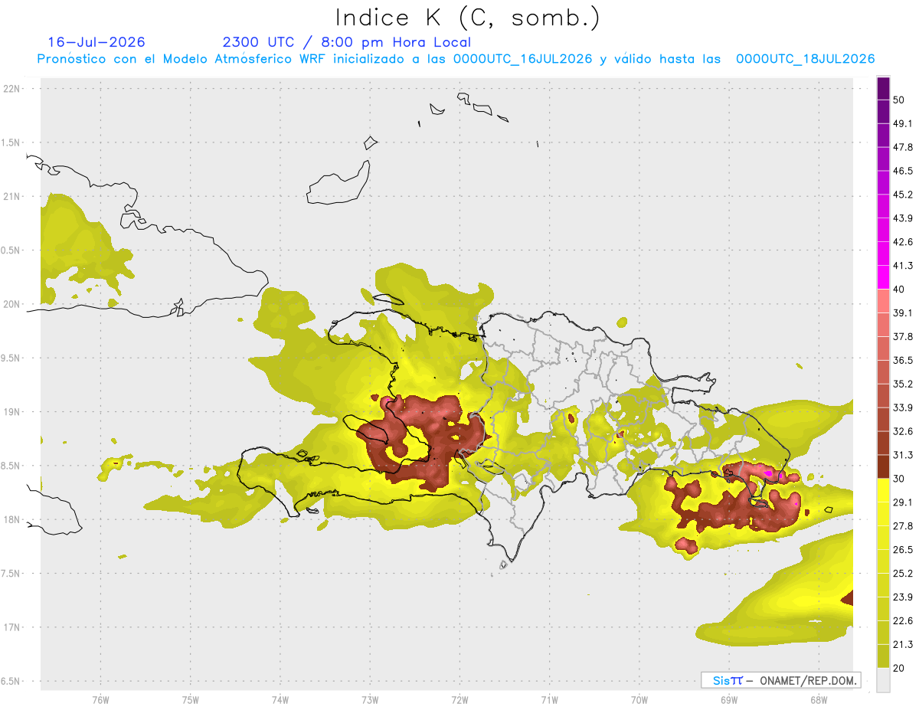Viewport: 919px width, 710px height.
Task: Click the '69W' longitude label
Action: pyautogui.click(x=729, y=700)
